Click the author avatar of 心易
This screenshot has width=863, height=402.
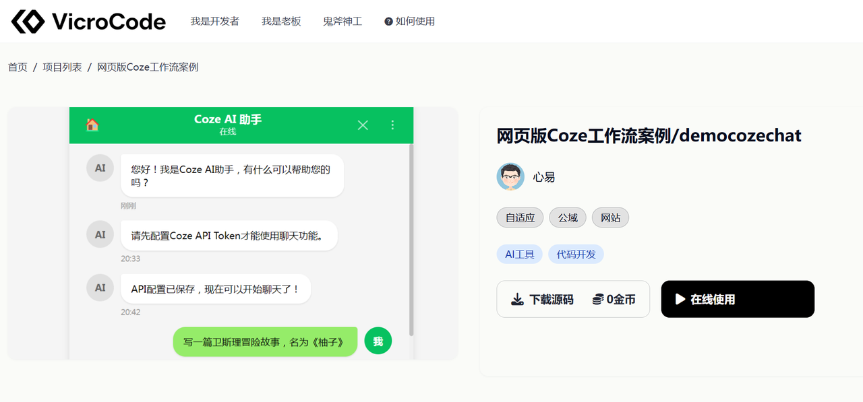point(510,176)
